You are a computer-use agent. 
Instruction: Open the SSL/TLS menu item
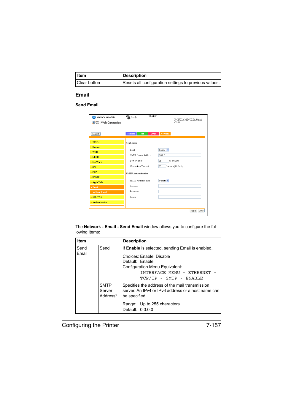107,198
